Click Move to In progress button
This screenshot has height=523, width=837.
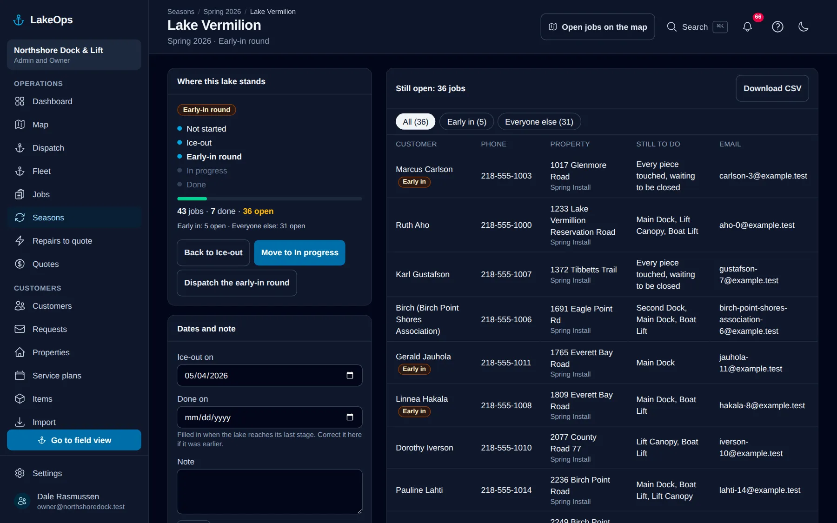(x=299, y=252)
